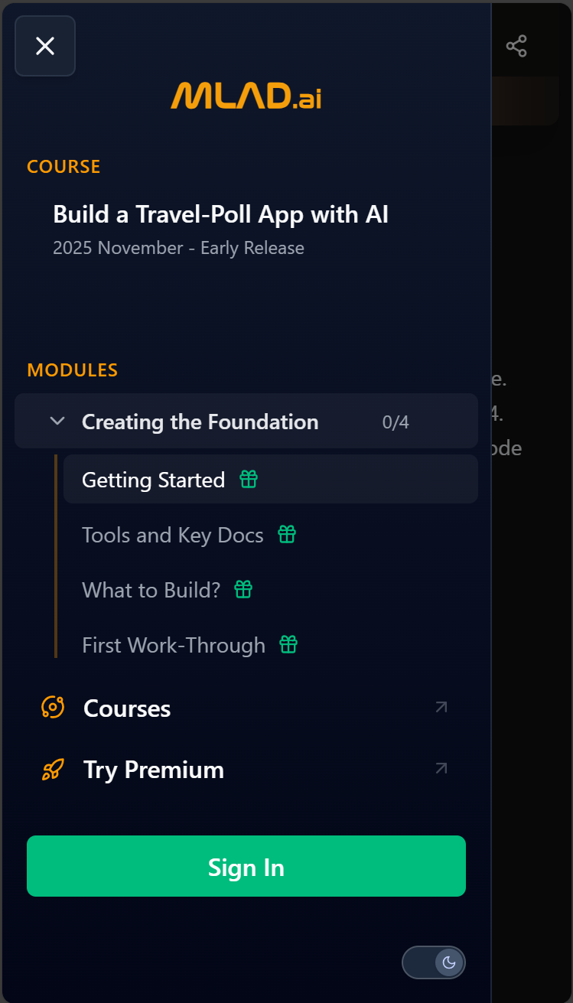This screenshot has width=573, height=1003.
Task: Click the external link arrow next to Courses
Action: point(440,708)
